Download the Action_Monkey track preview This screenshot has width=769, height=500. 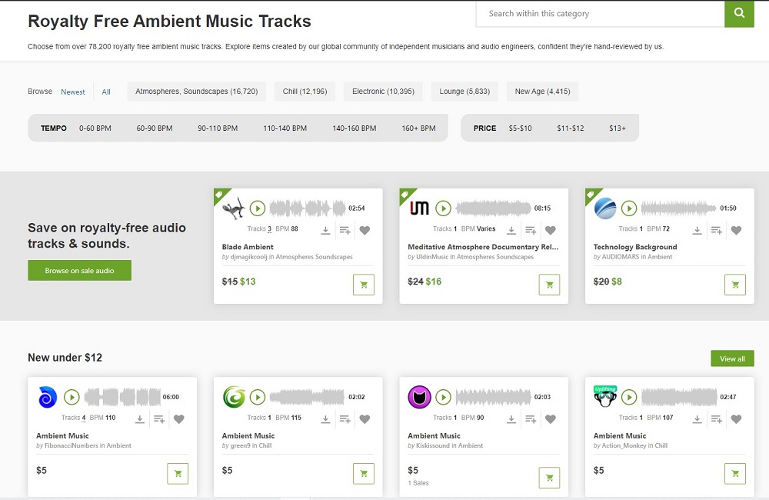(x=697, y=419)
